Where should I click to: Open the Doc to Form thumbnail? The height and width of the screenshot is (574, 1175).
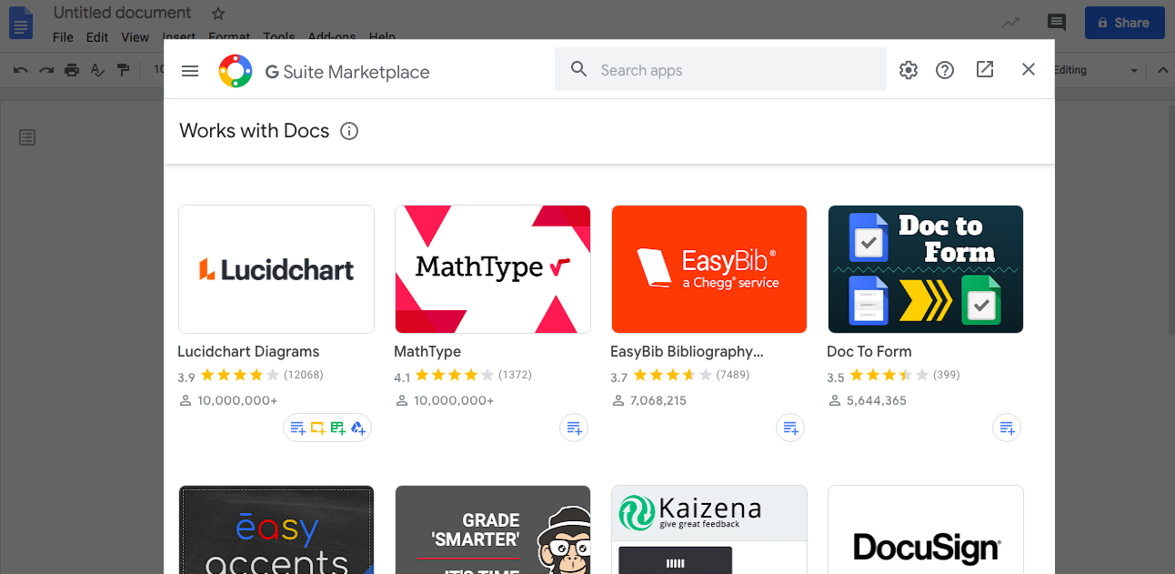pos(926,269)
